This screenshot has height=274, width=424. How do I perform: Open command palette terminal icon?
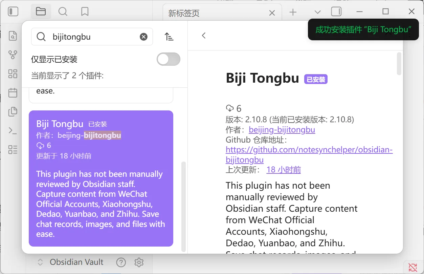pos(13,130)
